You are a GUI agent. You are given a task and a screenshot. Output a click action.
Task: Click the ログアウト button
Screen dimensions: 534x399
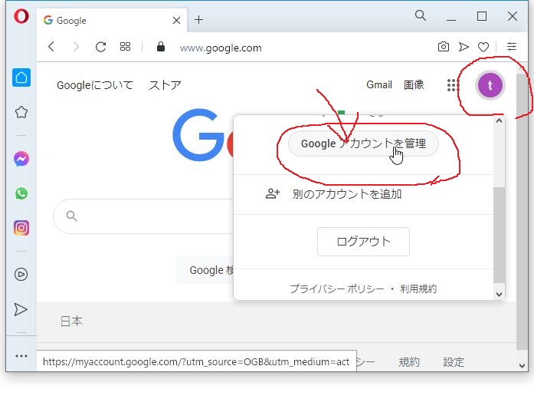pyautogui.click(x=363, y=242)
